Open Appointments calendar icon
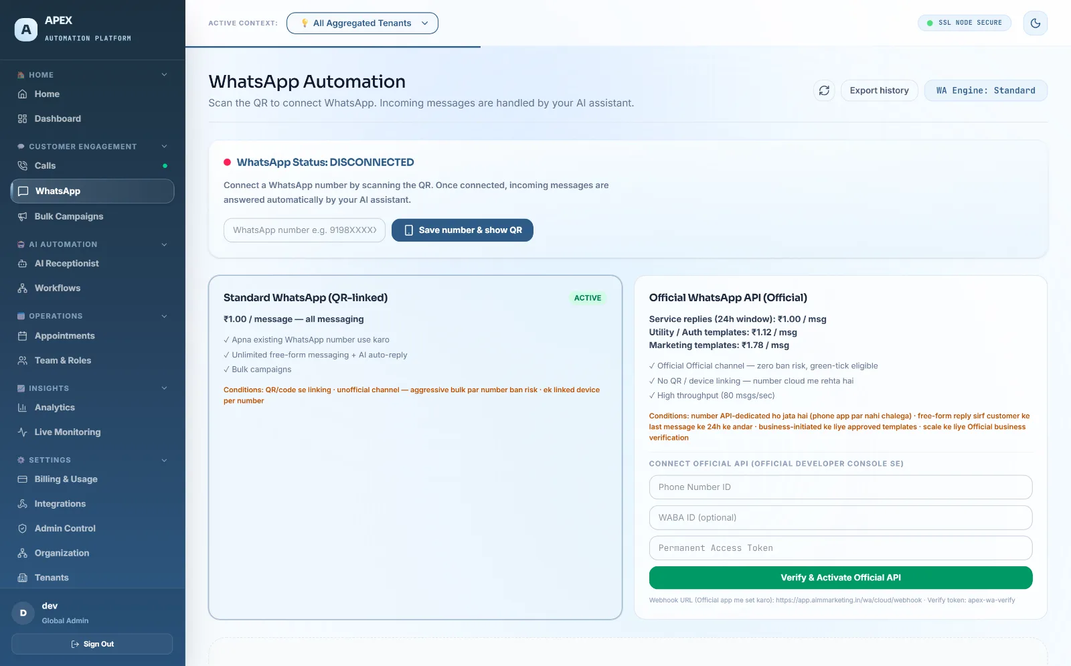Screen dimensions: 1071x666 [x=22, y=336]
